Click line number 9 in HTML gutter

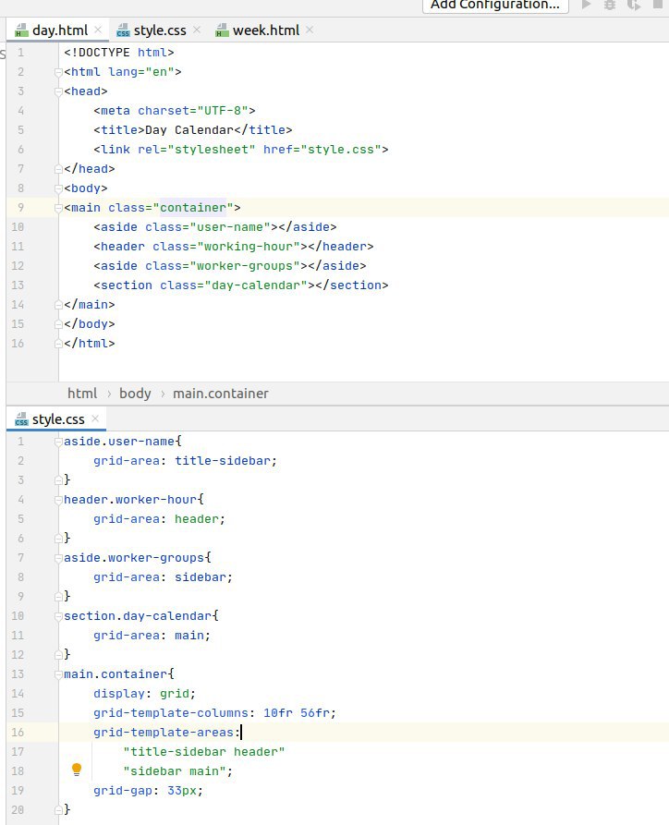(x=20, y=208)
